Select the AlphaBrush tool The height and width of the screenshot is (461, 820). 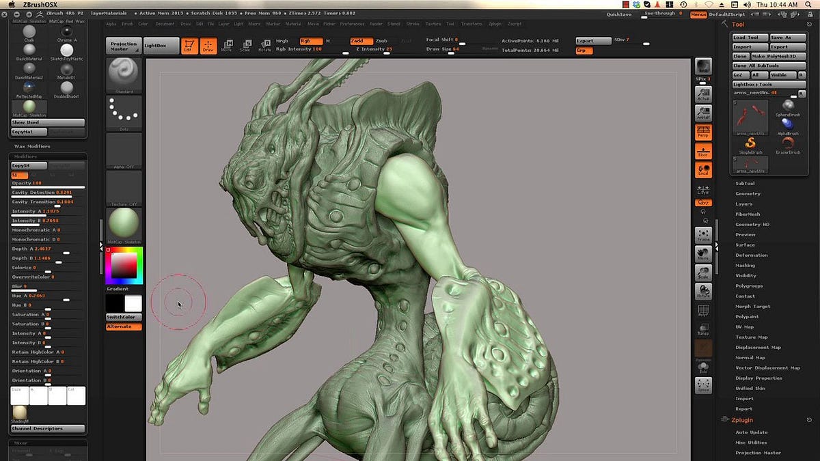[x=787, y=124]
